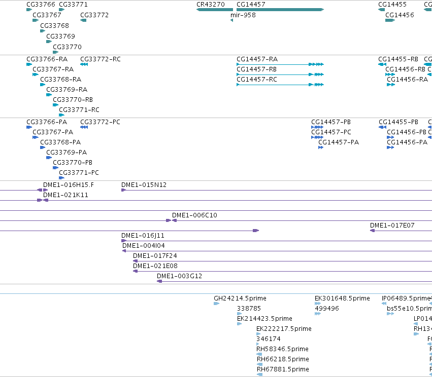
Task: Select the mir-958 feature label
Action: point(243,15)
